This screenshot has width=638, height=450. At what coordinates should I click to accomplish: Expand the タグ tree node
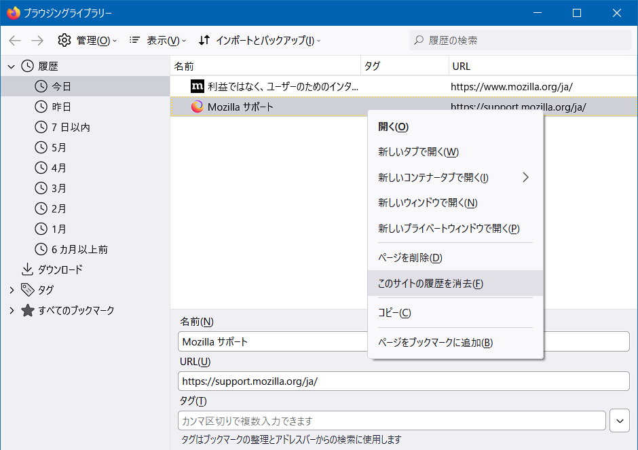(x=12, y=290)
